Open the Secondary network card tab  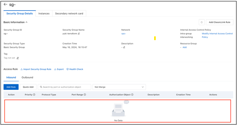coord(69,14)
